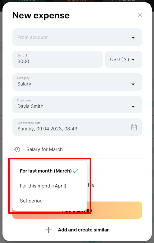Select For last month (March) option
The height and width of the screenshot is (243, 154).
[46, 171]
